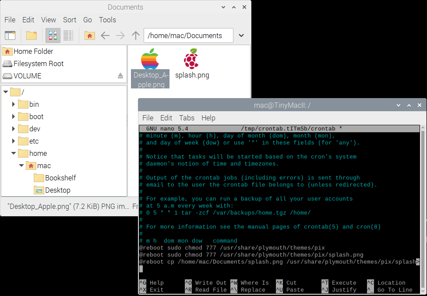
Task: Go forward using the right arrow
Action: point(120,35)
